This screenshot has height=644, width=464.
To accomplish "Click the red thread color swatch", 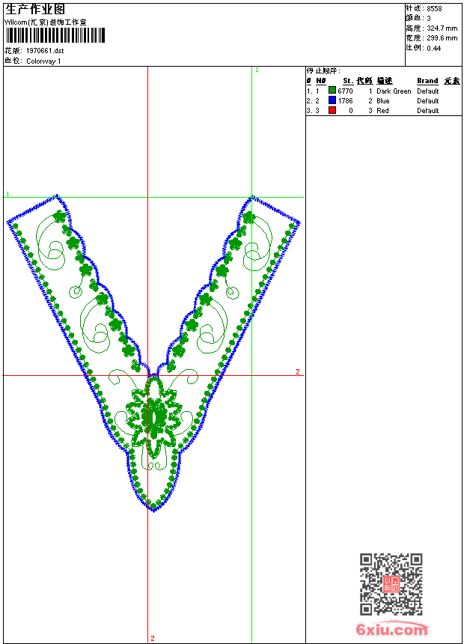I will pyautogui.click(x=332, y=110).
